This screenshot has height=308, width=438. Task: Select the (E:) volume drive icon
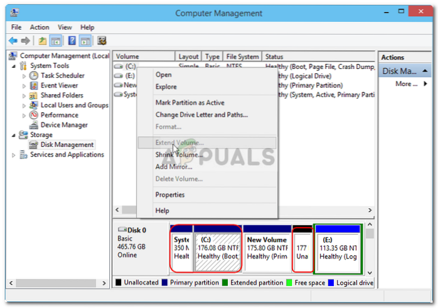point(118,75)
